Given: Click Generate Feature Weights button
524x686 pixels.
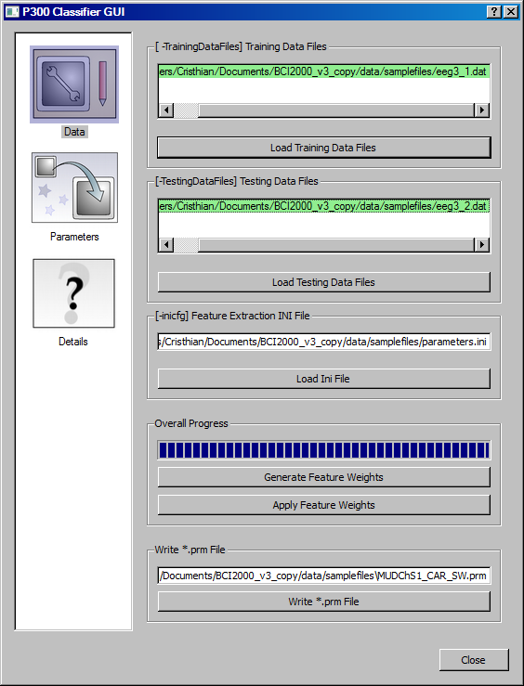Looking at the screenshot, I should 324,477.
